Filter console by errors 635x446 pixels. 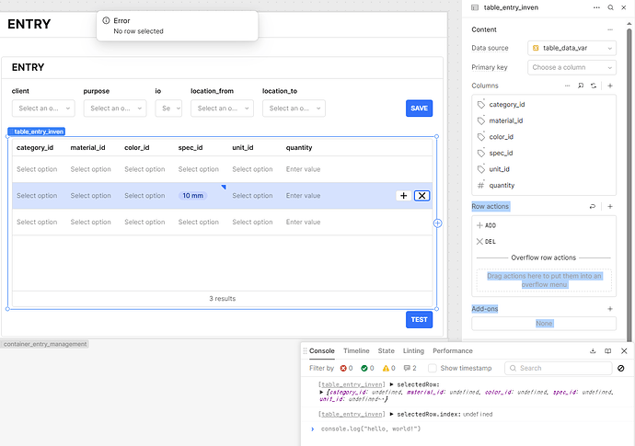[347, 368]
